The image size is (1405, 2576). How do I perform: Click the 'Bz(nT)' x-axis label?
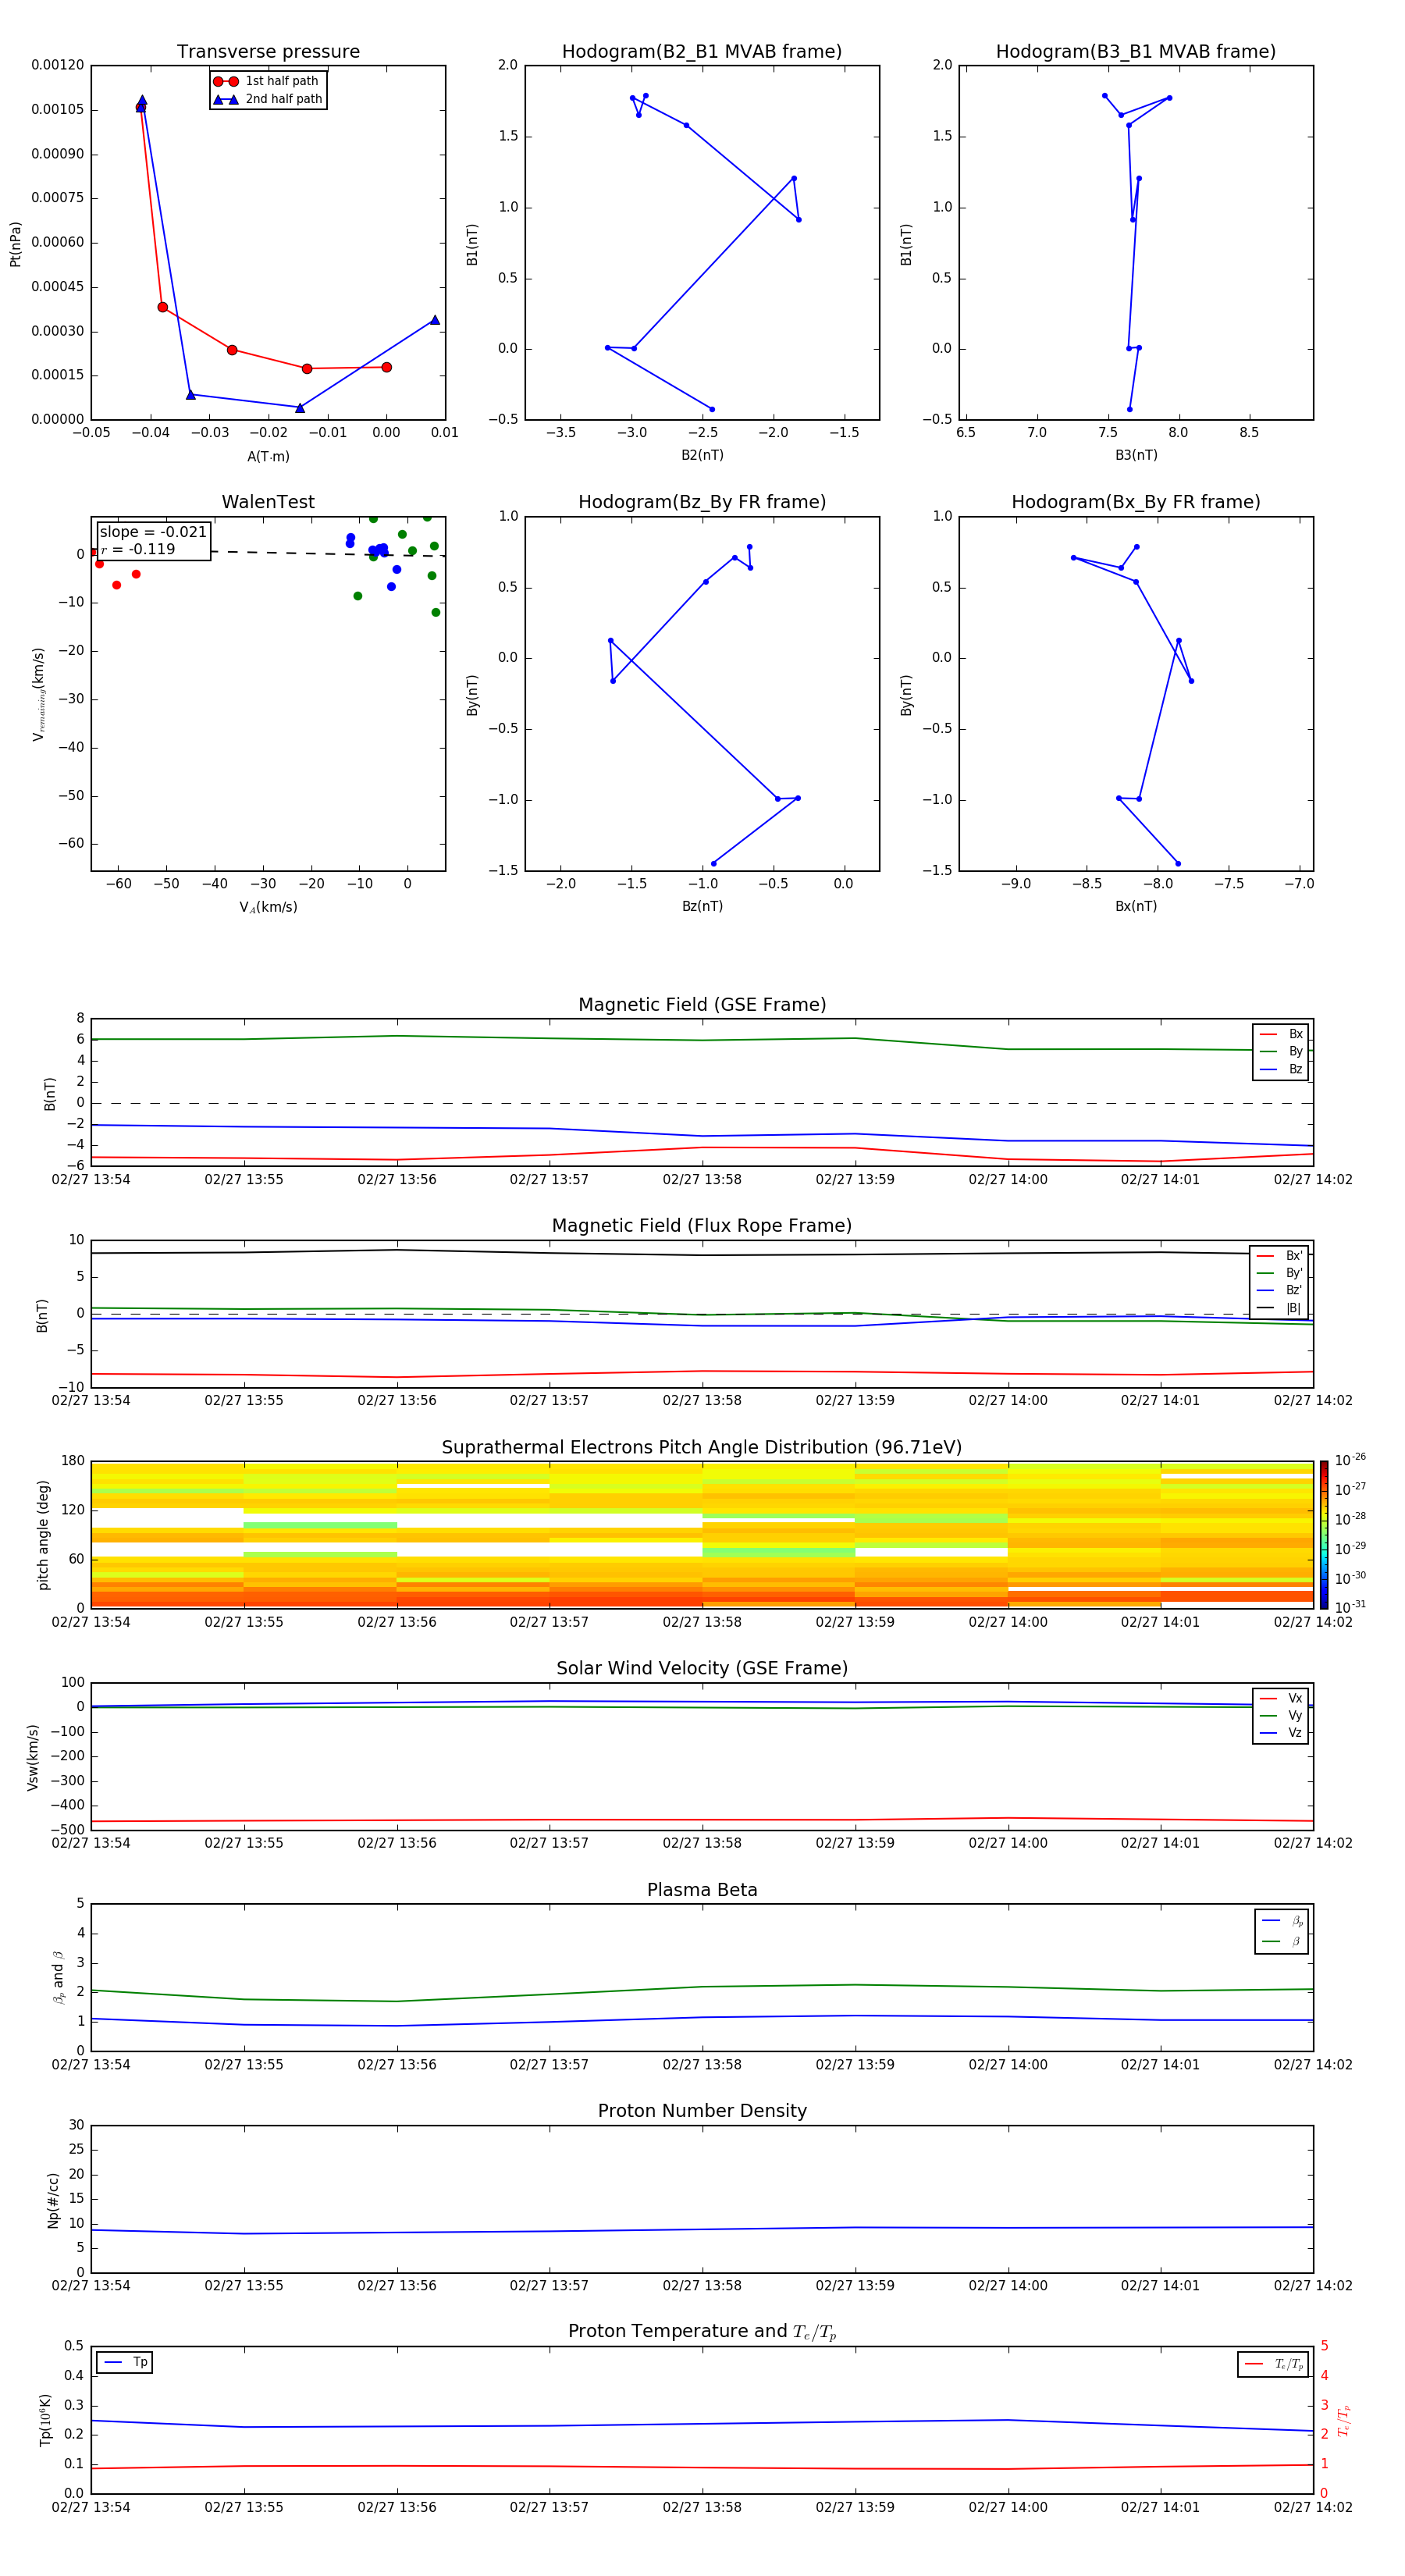pyautogui.click(x=702, y=906)
